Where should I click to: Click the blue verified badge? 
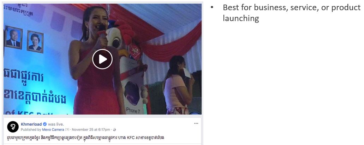tap(45, 124)
